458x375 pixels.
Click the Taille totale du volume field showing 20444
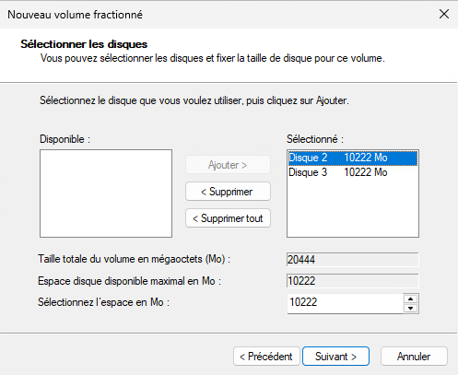pos(352,260)
